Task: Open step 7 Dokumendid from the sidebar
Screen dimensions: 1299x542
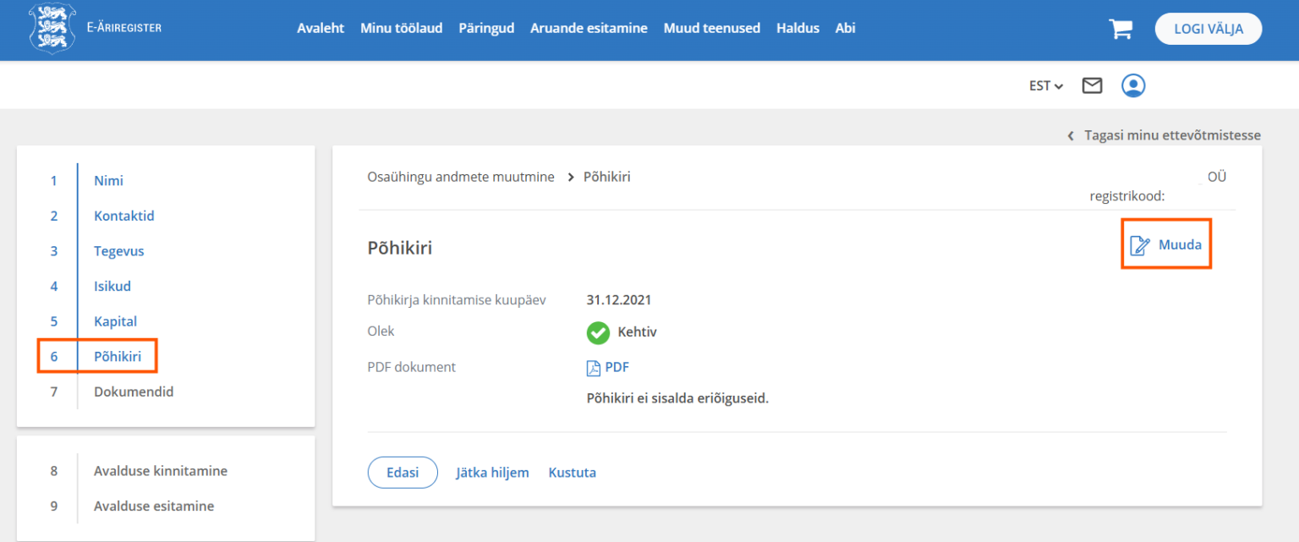Action: pos(133,391)
